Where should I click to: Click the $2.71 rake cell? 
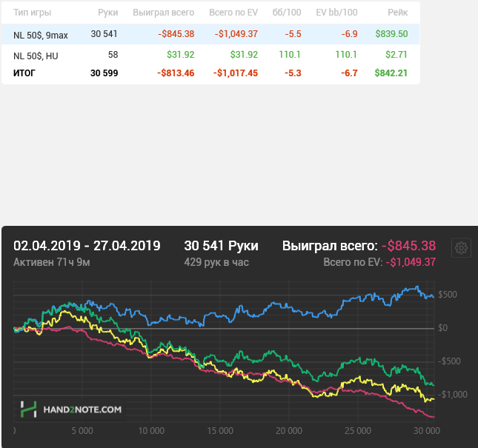pos(396,55)
